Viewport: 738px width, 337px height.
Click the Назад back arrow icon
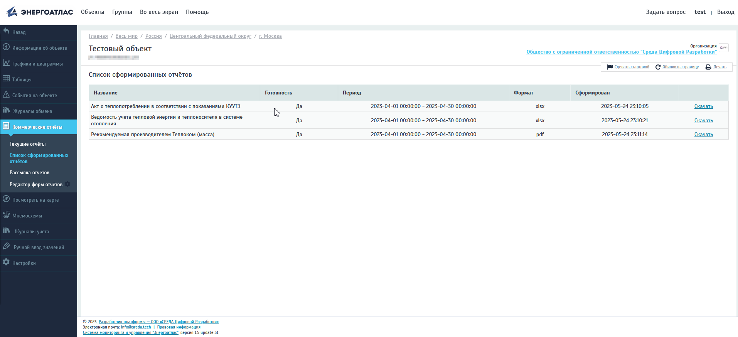click(6, 31)
